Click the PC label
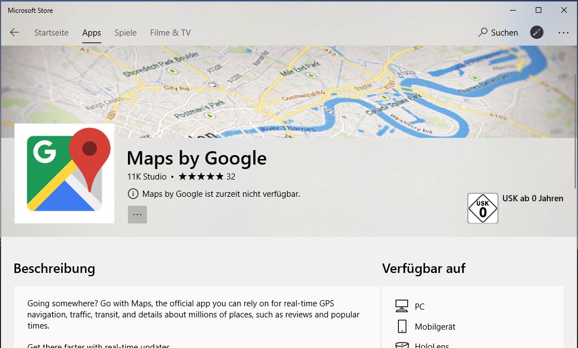Viewport: 578px width, 348px height. click(419, 307)
